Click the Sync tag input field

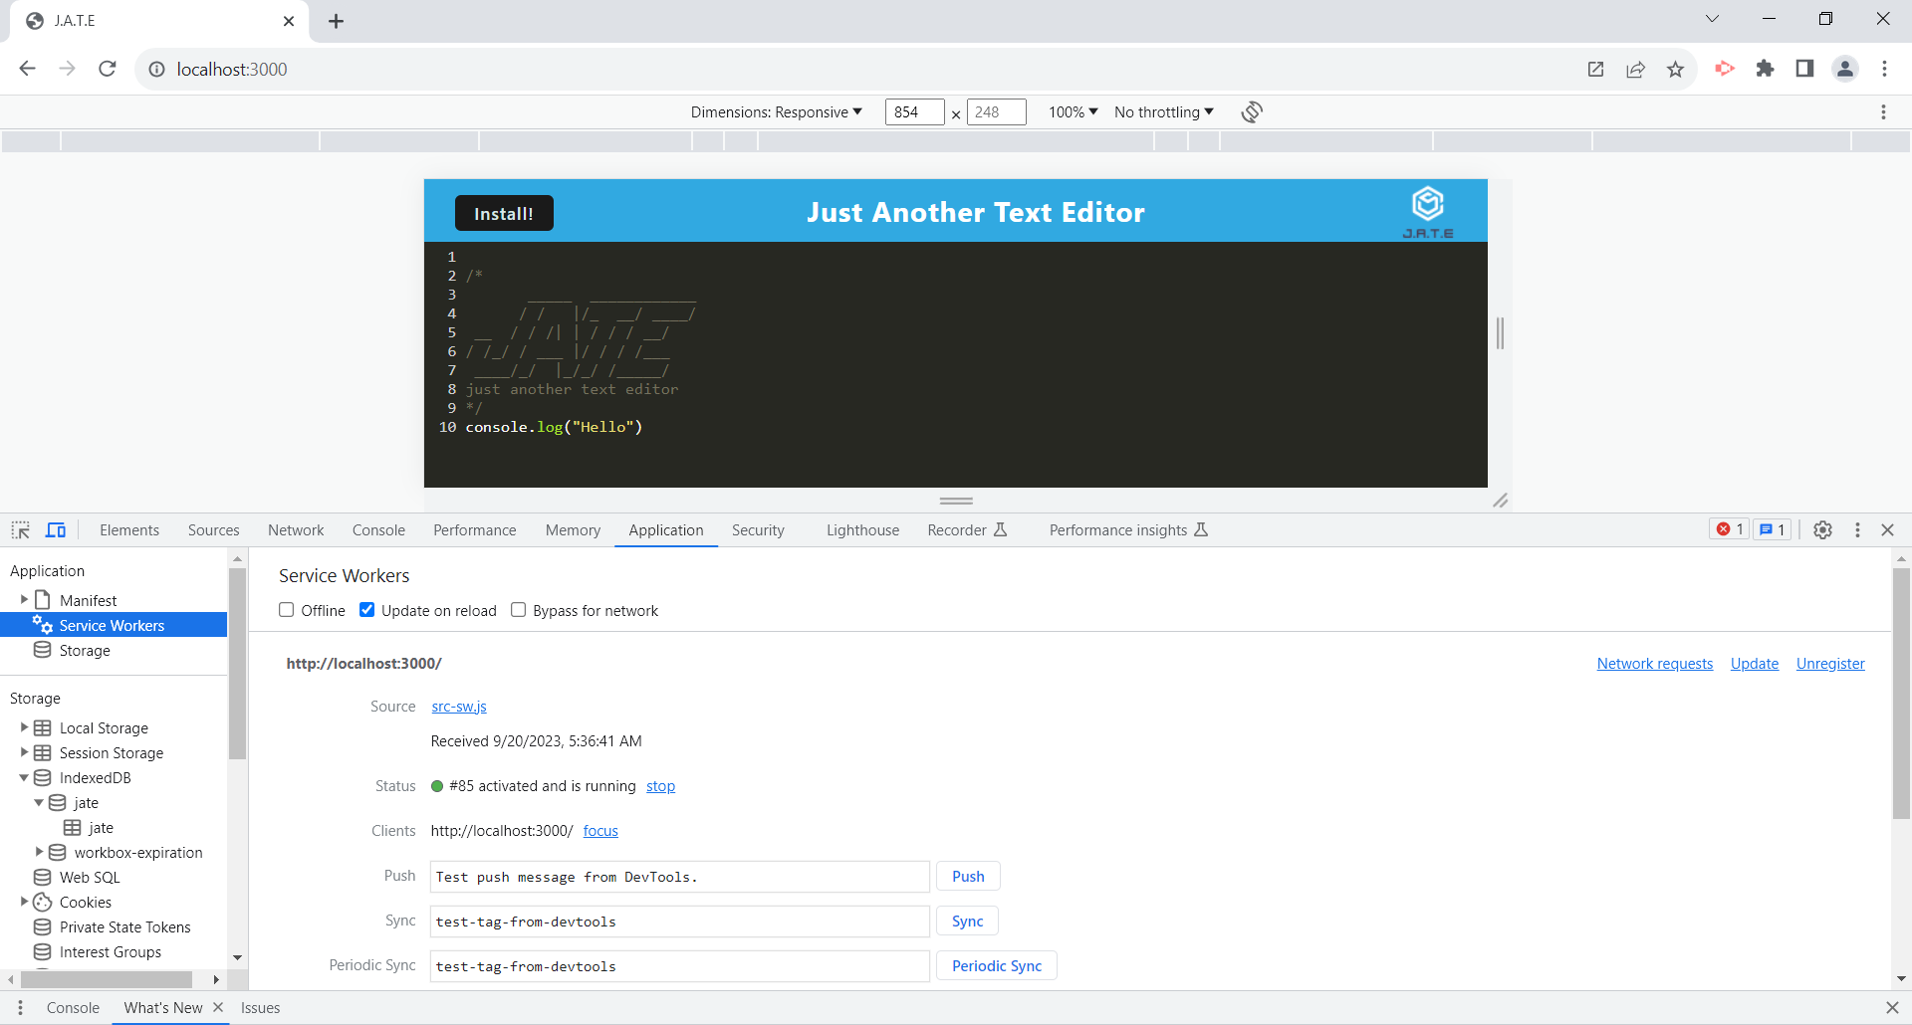678,921
